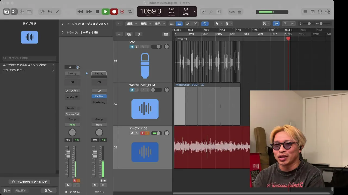Toggle the Cycle loop button
Screen dimensions: 348x195
point(130,12)
